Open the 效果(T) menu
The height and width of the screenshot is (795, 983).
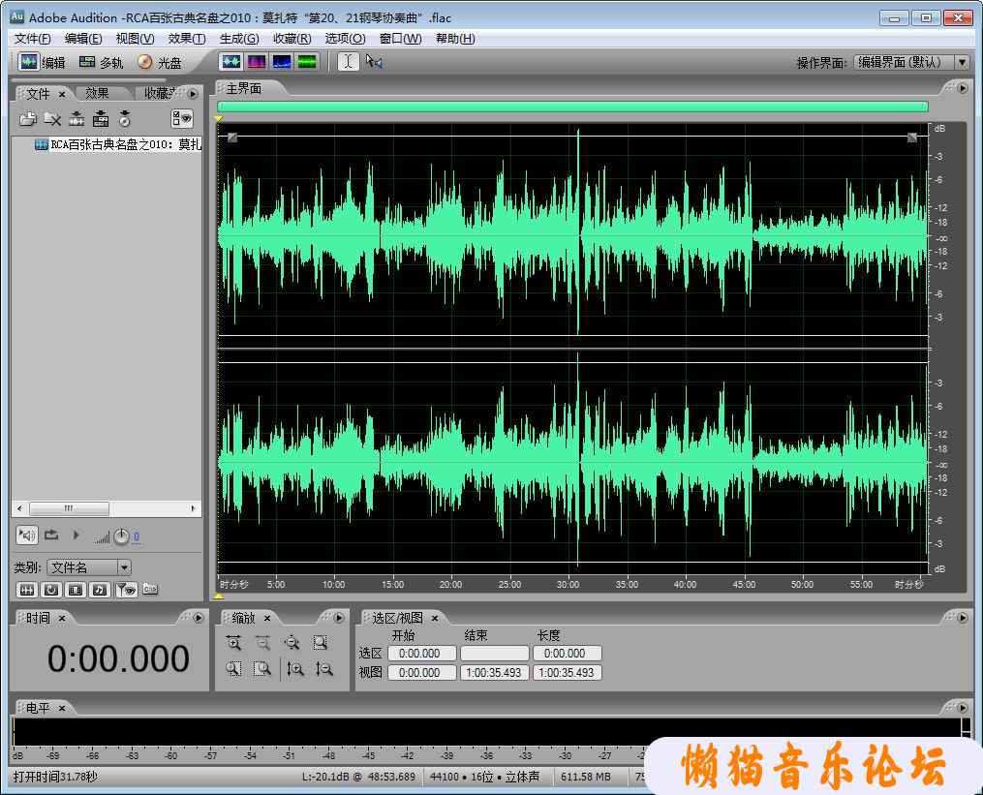(186, 39)
